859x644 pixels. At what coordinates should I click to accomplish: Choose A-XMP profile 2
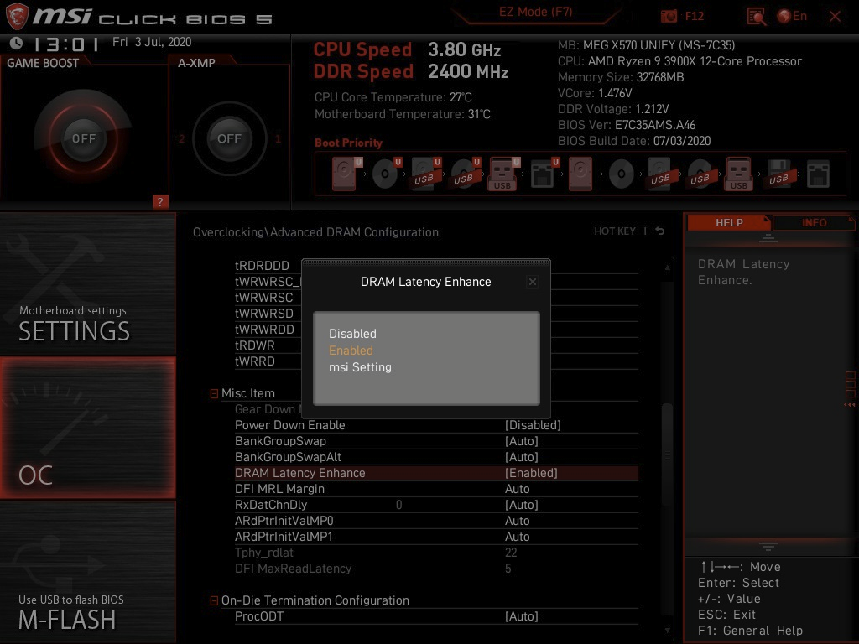(181, 138)
